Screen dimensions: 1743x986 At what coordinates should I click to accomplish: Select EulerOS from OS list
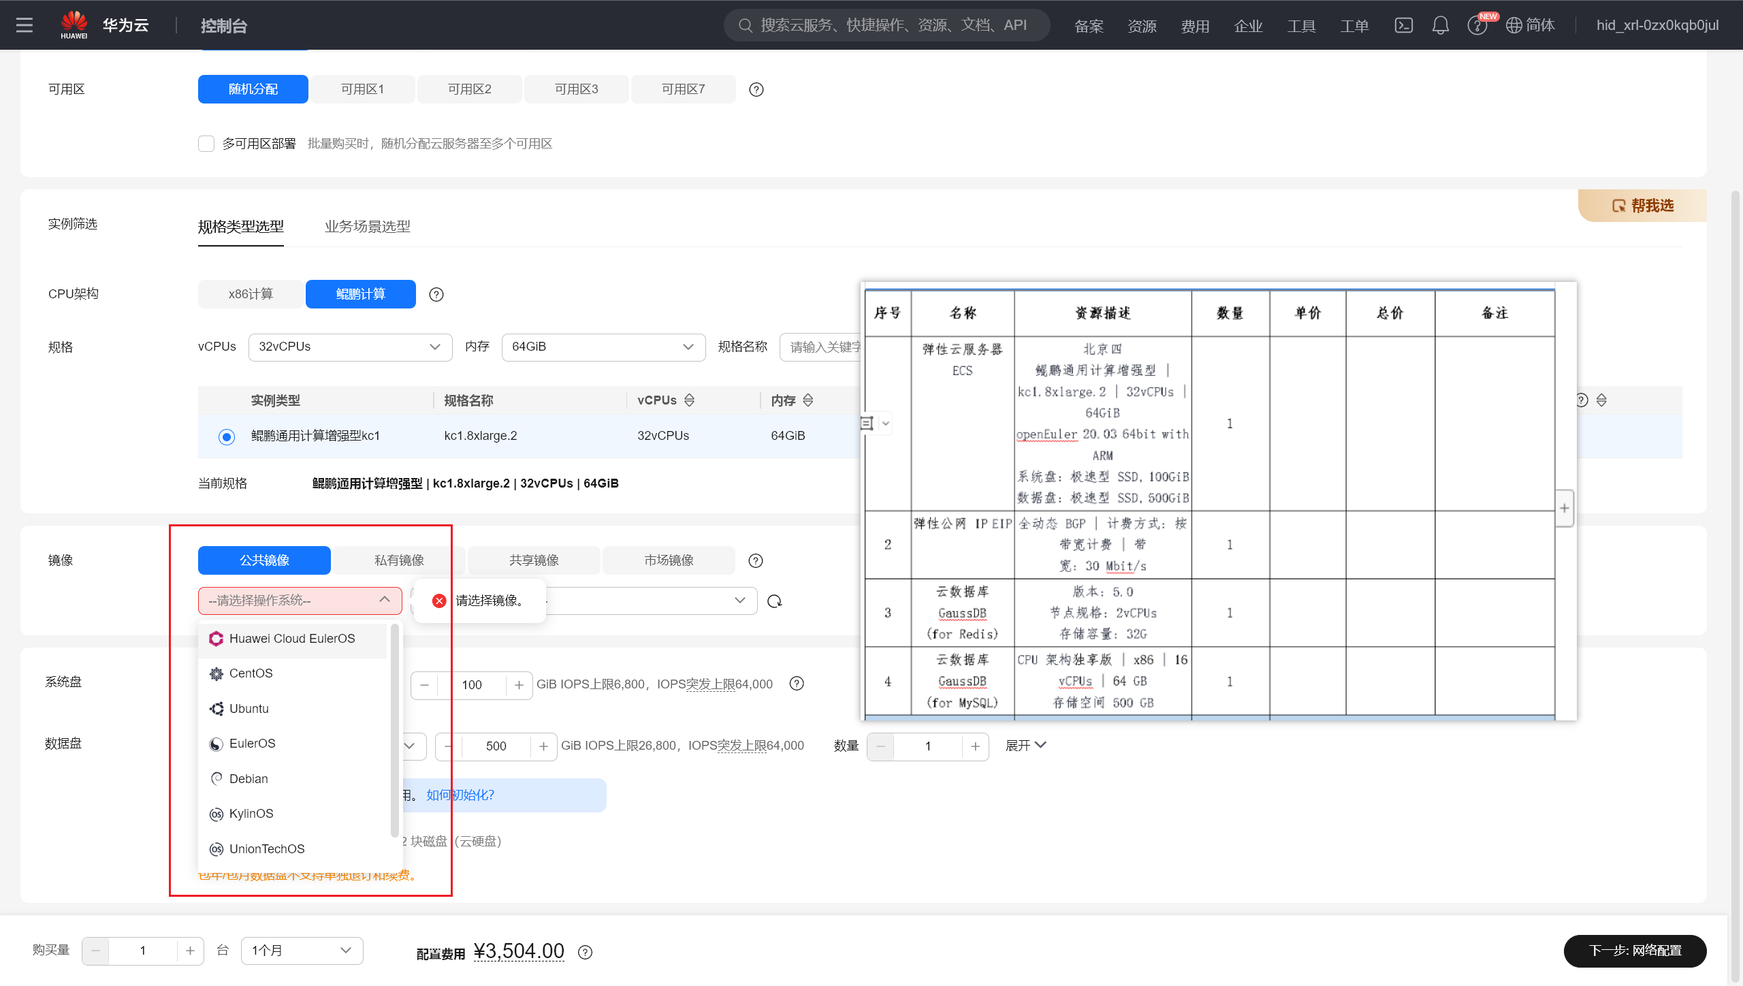[292, 744]
